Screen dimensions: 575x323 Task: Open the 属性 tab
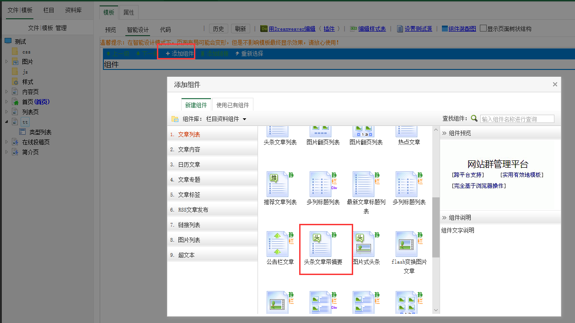click(129, 12)
